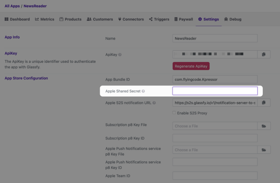Click the App Store Configuration heading

click(x=26, y=78)
